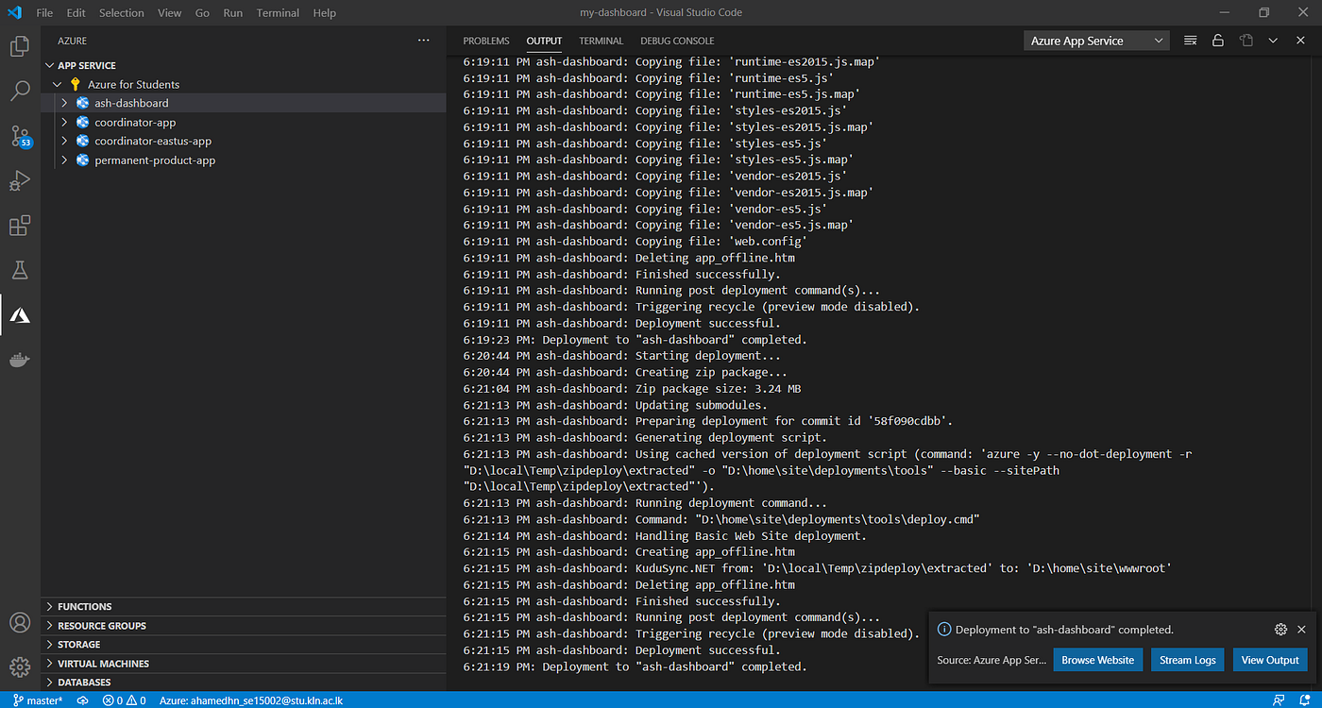Expand the coordinator-app tree item
Viewport: 1322px width, 708px height.
click(63, 122)
